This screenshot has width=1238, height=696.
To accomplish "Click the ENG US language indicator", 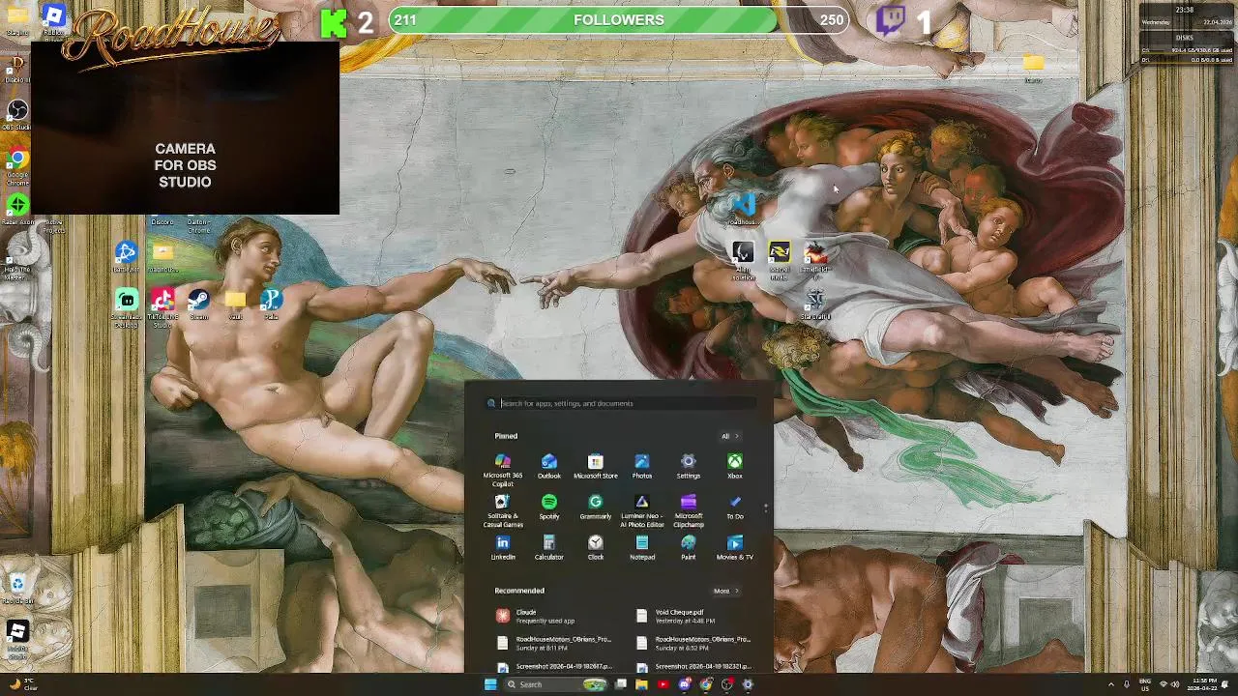I will [1145, 684].
